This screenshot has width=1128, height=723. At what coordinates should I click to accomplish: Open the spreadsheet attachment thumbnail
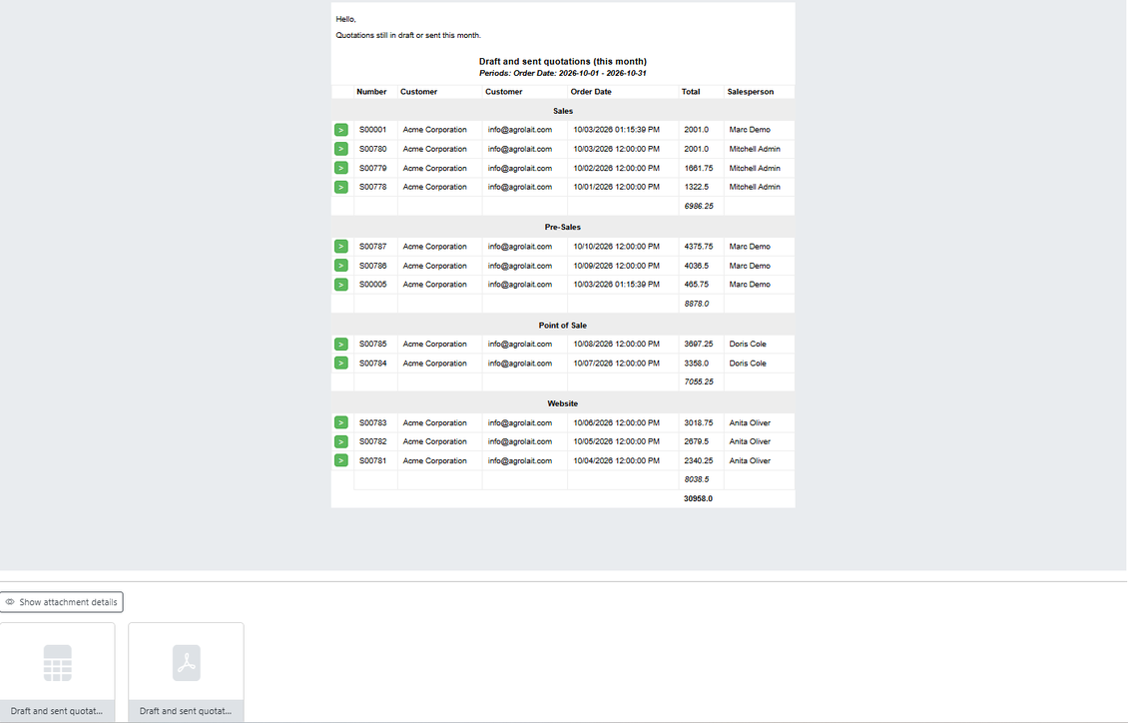click(x=58, y=672)
